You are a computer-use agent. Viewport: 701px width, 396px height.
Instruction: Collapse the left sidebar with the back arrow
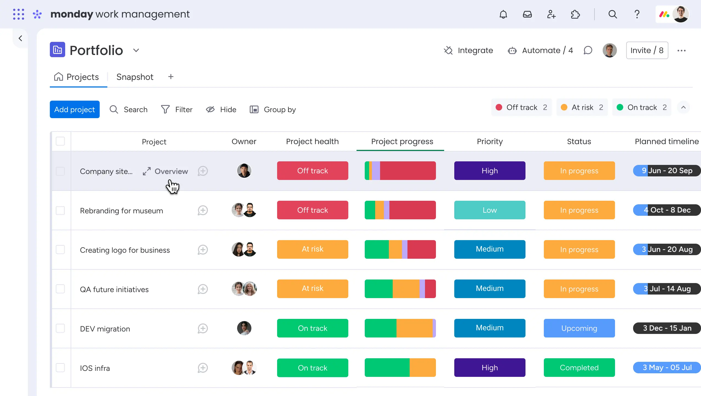point(21,38)
